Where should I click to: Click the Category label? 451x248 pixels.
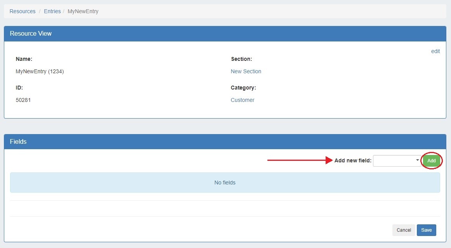coord(243,88)
